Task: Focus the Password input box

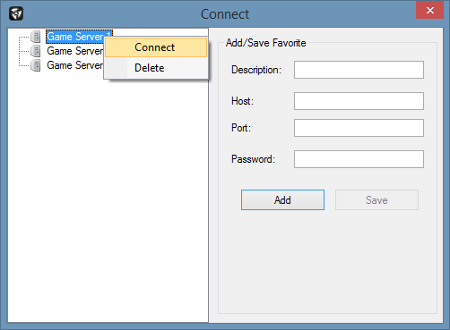Action: [x=359, y=159]
